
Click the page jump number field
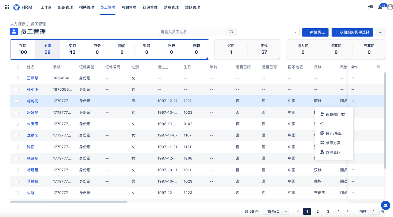(x=374, y=211)
